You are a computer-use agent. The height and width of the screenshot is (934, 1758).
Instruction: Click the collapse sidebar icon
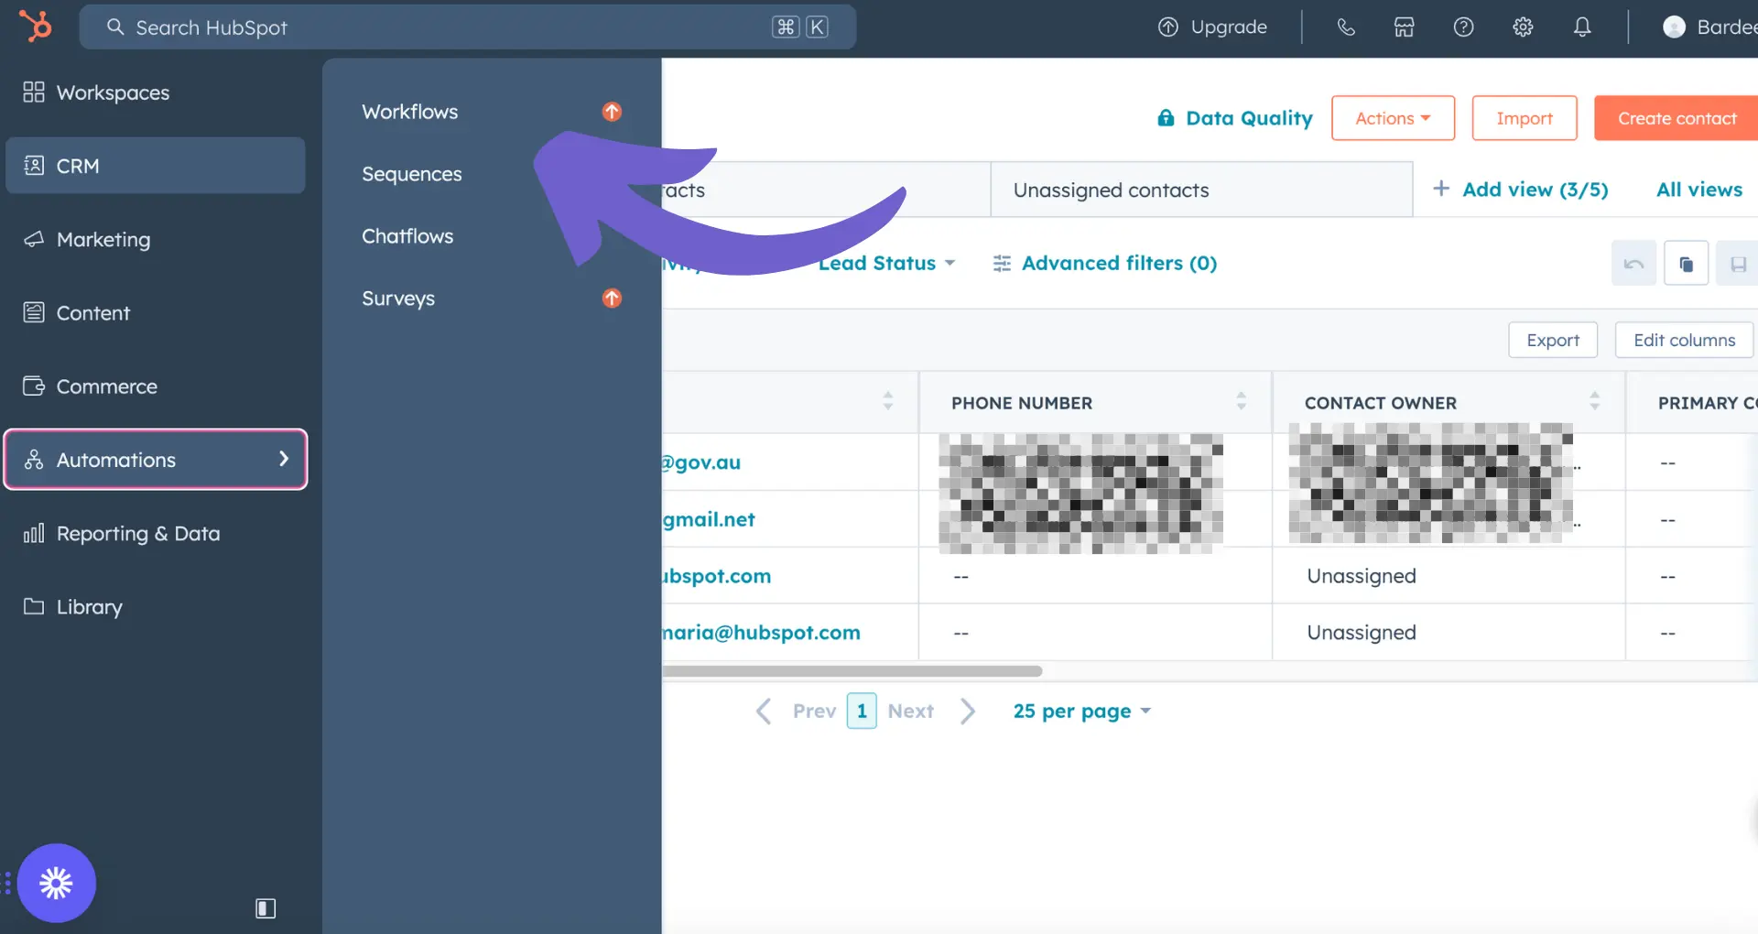pyautogui.click(x=266, y=908)
